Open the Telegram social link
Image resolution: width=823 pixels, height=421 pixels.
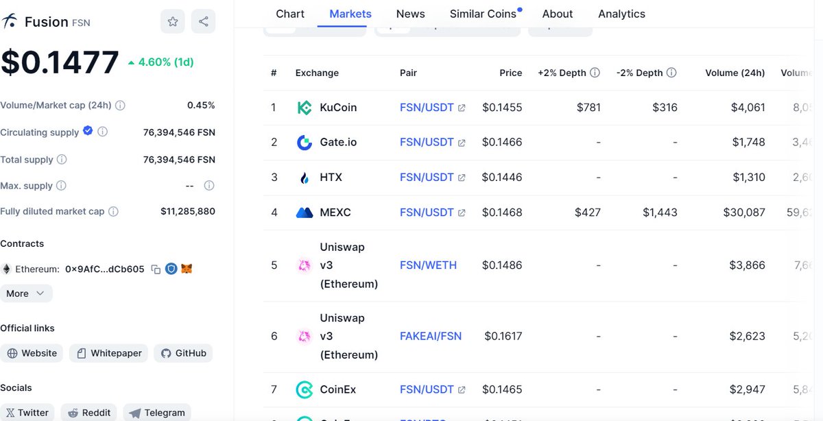pyautogui.click(x=157, y=413)
